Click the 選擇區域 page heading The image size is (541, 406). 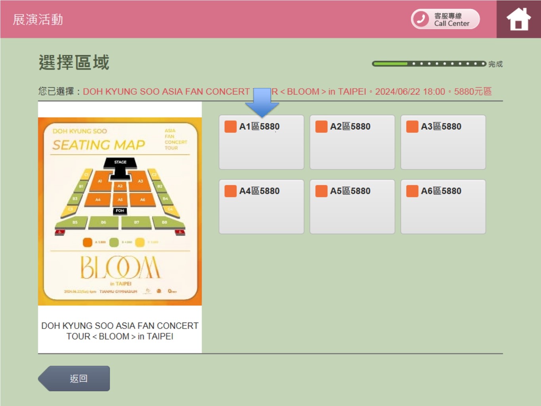74,63
